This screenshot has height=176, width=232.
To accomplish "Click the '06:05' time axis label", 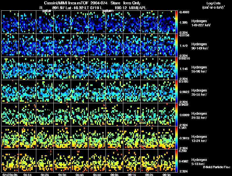I will pos(114,175).
